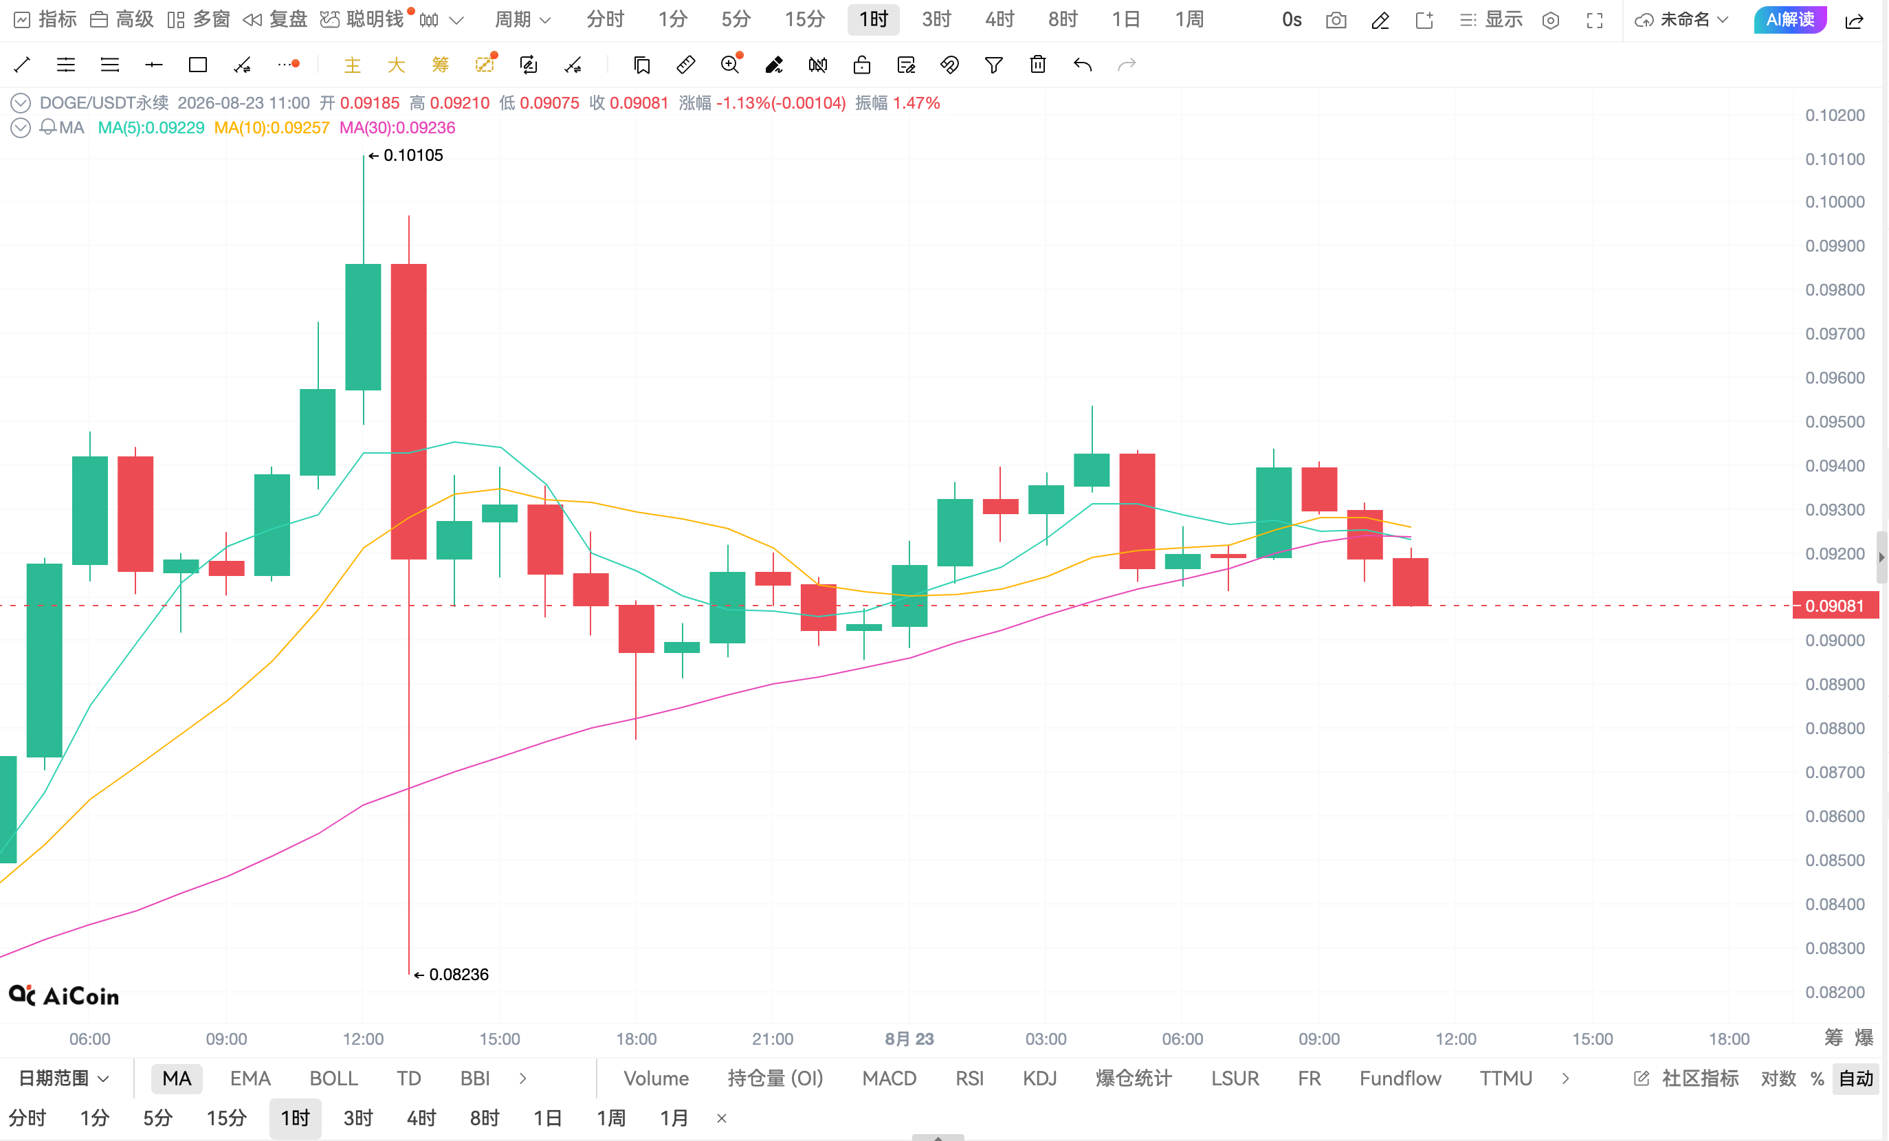Close the bottom timeframe bar with ×
The width and height of the screenshot is (1889, 1141).
click(x=721, y=1119)
